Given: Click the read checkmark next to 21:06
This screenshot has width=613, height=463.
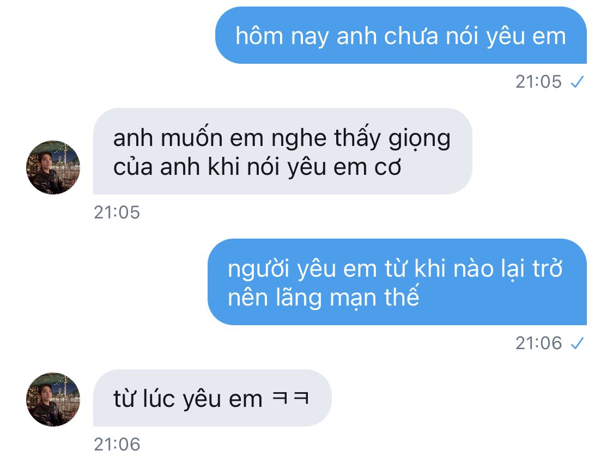Looking at the screenshot, I should point(577,343).
